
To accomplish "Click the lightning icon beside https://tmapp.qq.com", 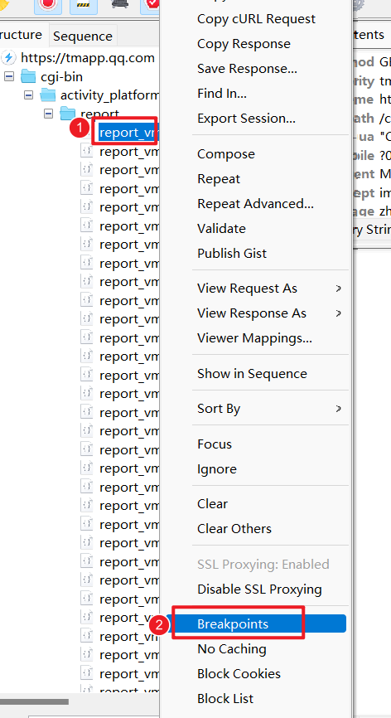I will (8, 58).
